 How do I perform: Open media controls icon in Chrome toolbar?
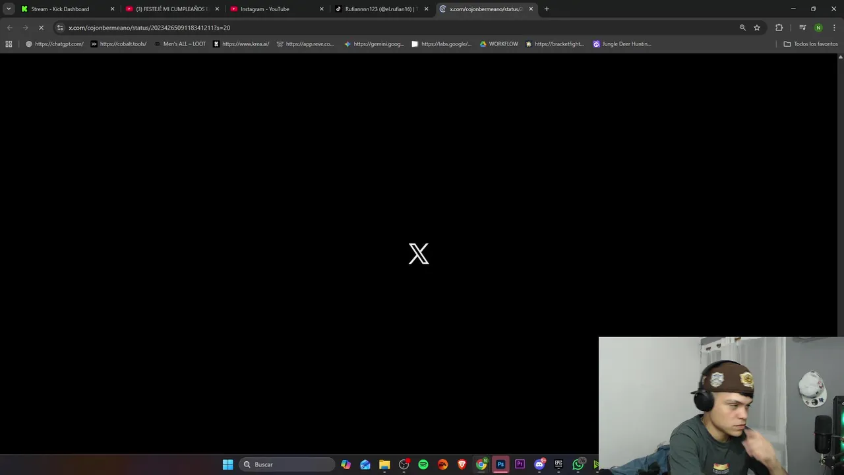point(802,28)
